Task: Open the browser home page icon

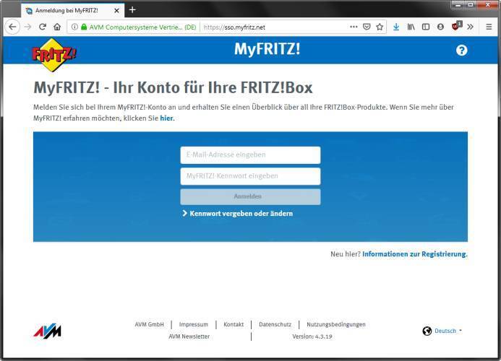Action: tap(57, 27)
